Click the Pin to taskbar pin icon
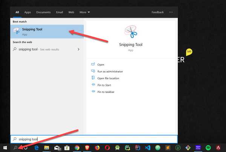The image size is (226, 152). click(93, 91)
